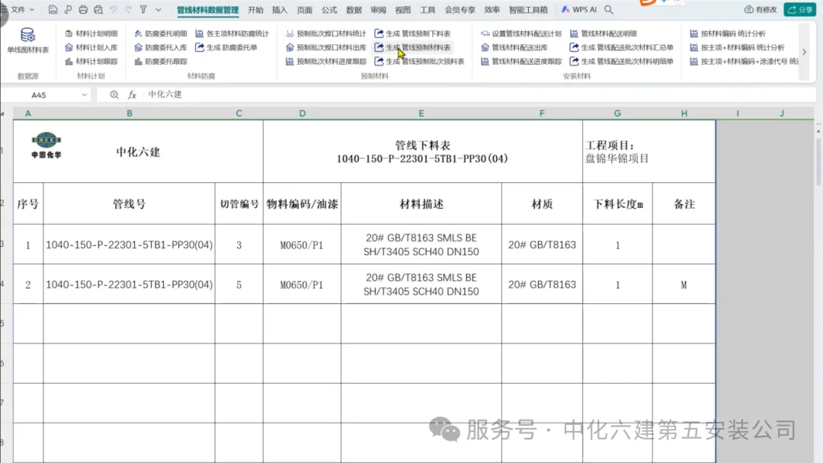The height and width of the screenshot is (463, 823).
Task: Select the cell M0650/P1 in row with 切管编号 3
Action: click(302, 245)
